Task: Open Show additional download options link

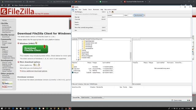Action: click(35, 71)
